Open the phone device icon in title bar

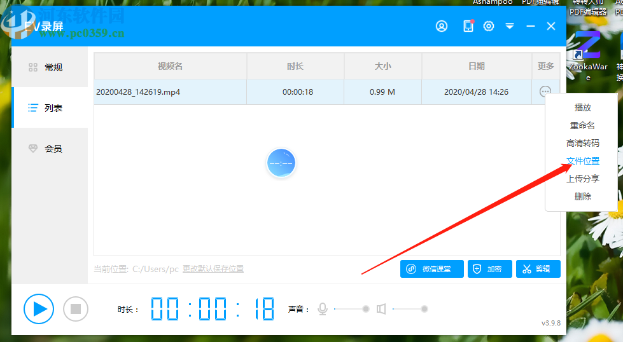pyautogui.click(x=468, y=26)
